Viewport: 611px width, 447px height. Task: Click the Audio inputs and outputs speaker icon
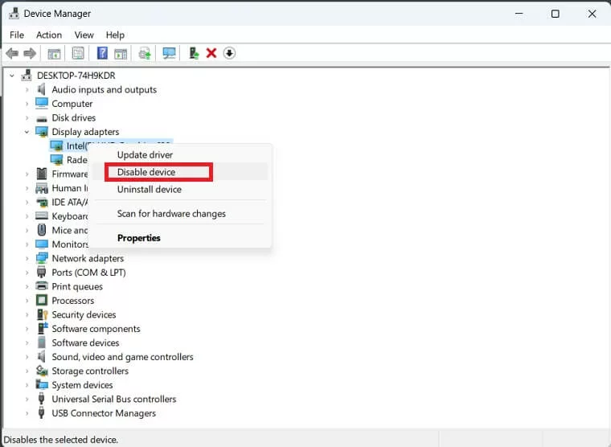[x=41, y=89]
